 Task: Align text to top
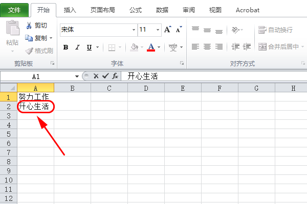coord(195,29)
